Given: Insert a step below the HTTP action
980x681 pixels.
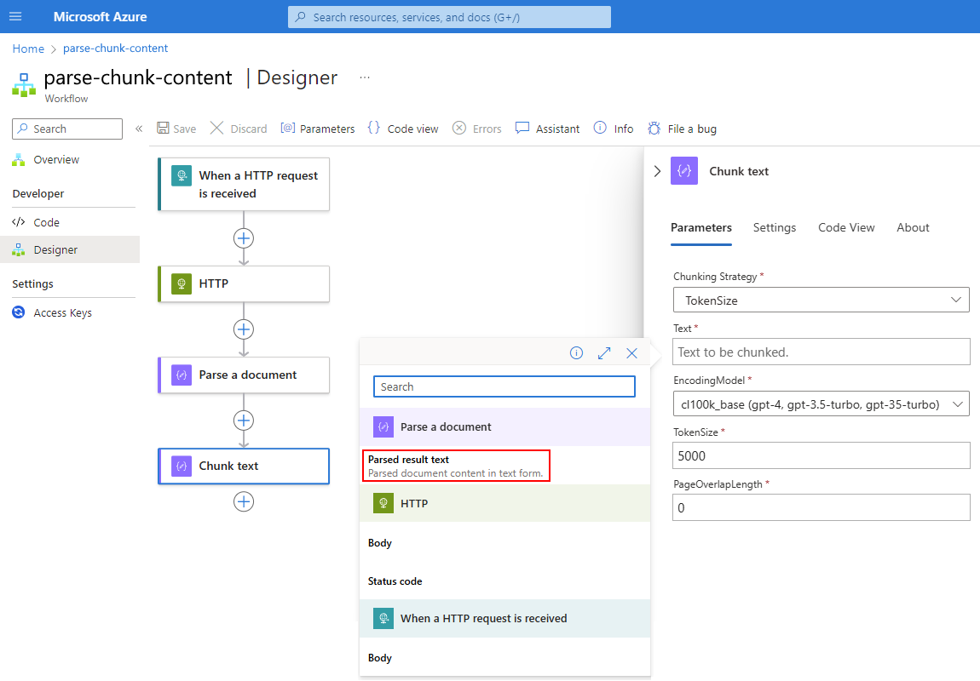Looking at the screenshot, I should click(x=244, y=329).
